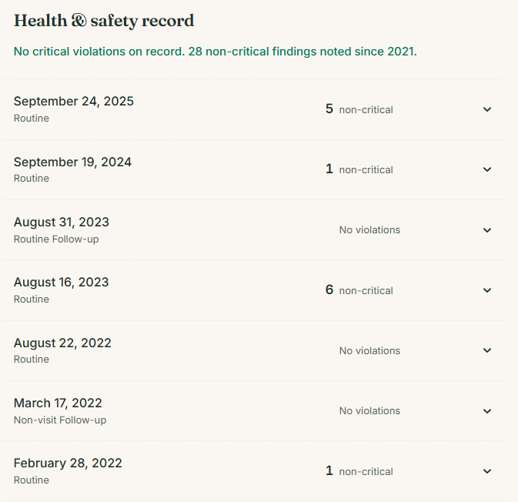Image resolution: width=518 pixels, height=502 pixels.
Task: Click the "Health & safety record" heading
Action: 104,21
